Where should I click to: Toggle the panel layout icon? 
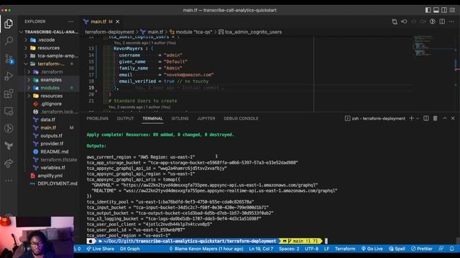(x=436, y=10)
